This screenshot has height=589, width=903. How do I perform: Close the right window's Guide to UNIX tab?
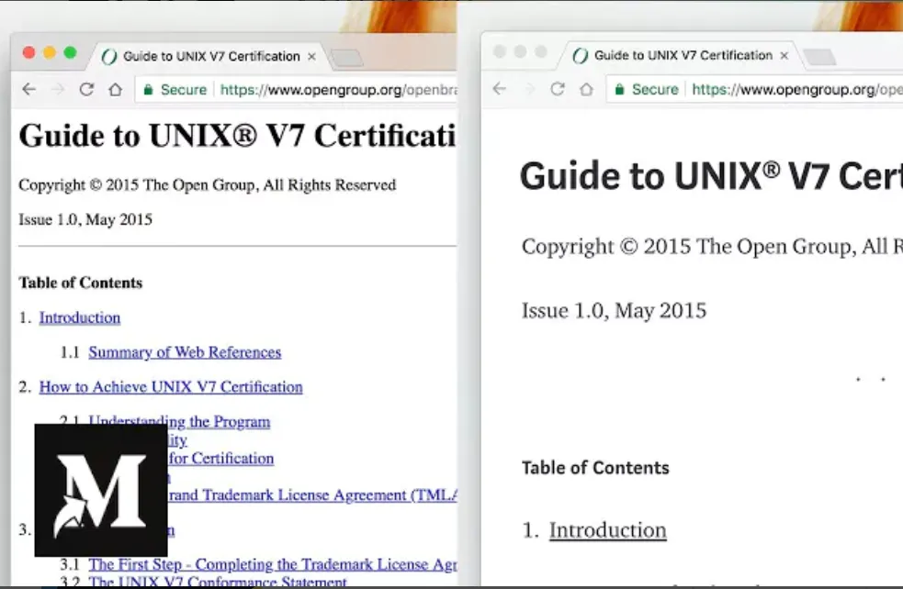(x=784, y=56)
